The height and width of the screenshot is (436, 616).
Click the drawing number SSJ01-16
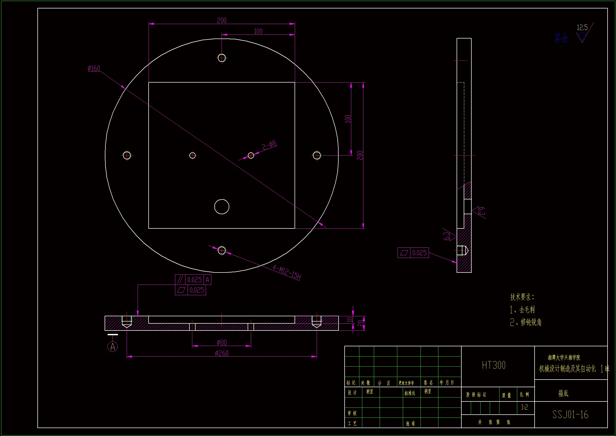(x=570, y=415)
